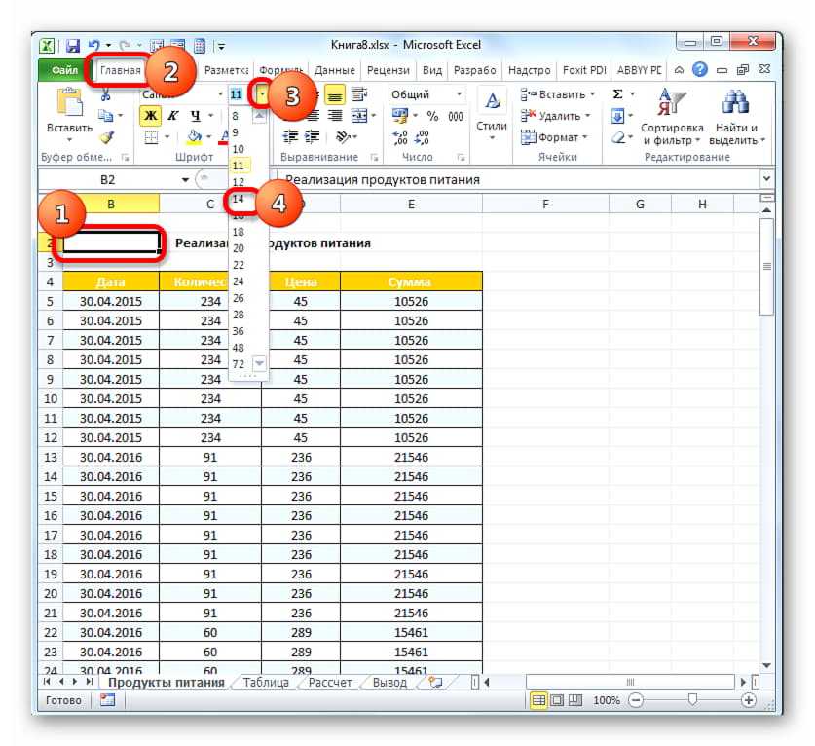Viewport: 815px width, 746px height.
Task: Click the Percent style icon
Action: pyautogui.click(x=431, y=116)
